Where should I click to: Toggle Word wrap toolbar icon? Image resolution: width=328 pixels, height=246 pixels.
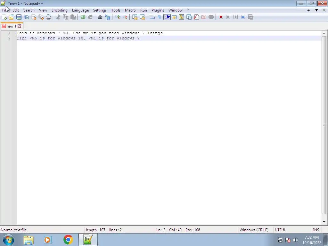click(x=152, y=17)
